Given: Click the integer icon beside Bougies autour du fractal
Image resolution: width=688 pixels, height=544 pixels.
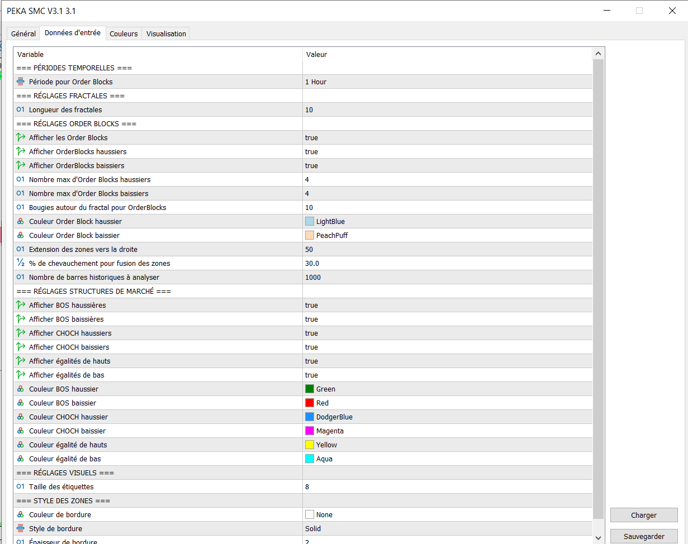Looking at the screenshot, I should coord(21,207).
